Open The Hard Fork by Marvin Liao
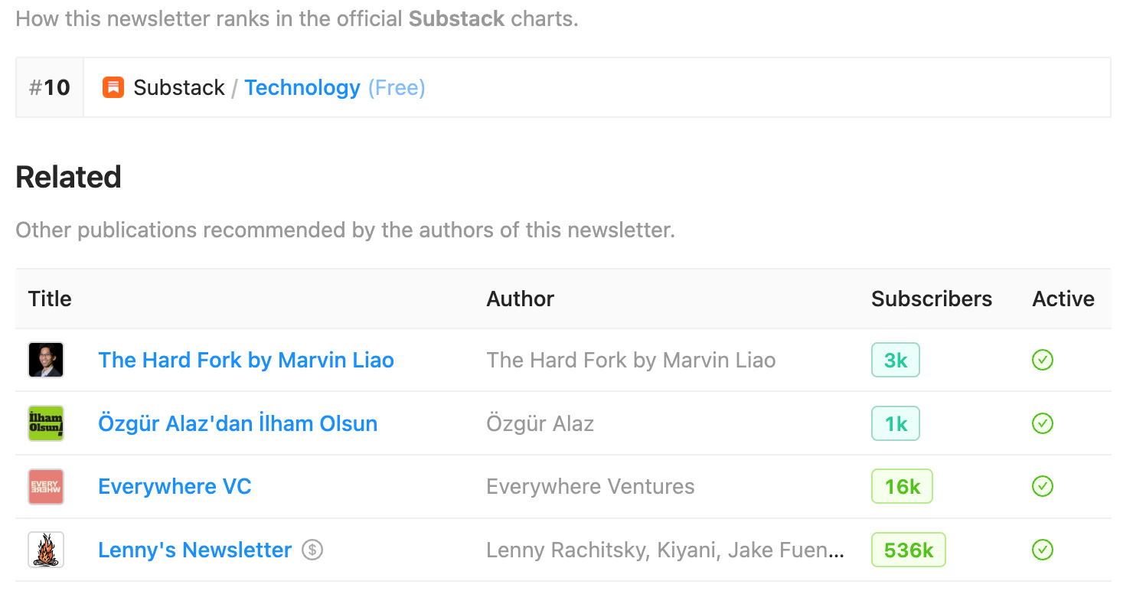The image size is (1133, 591). 246,360
